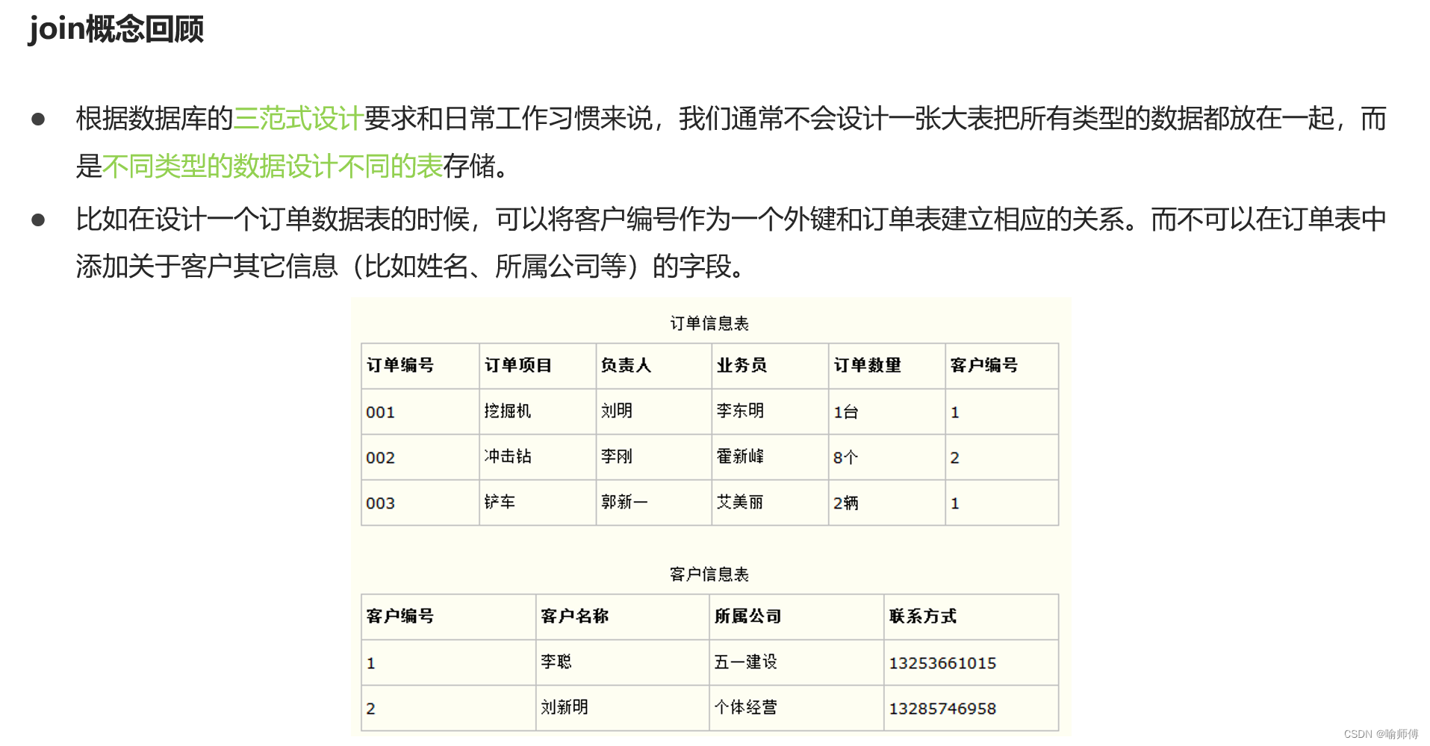Image resolution: width=1430 pixels, height=746 pixels.
Task: Click green text '不同类型的数据设计不同的表'
Action: 273,166
